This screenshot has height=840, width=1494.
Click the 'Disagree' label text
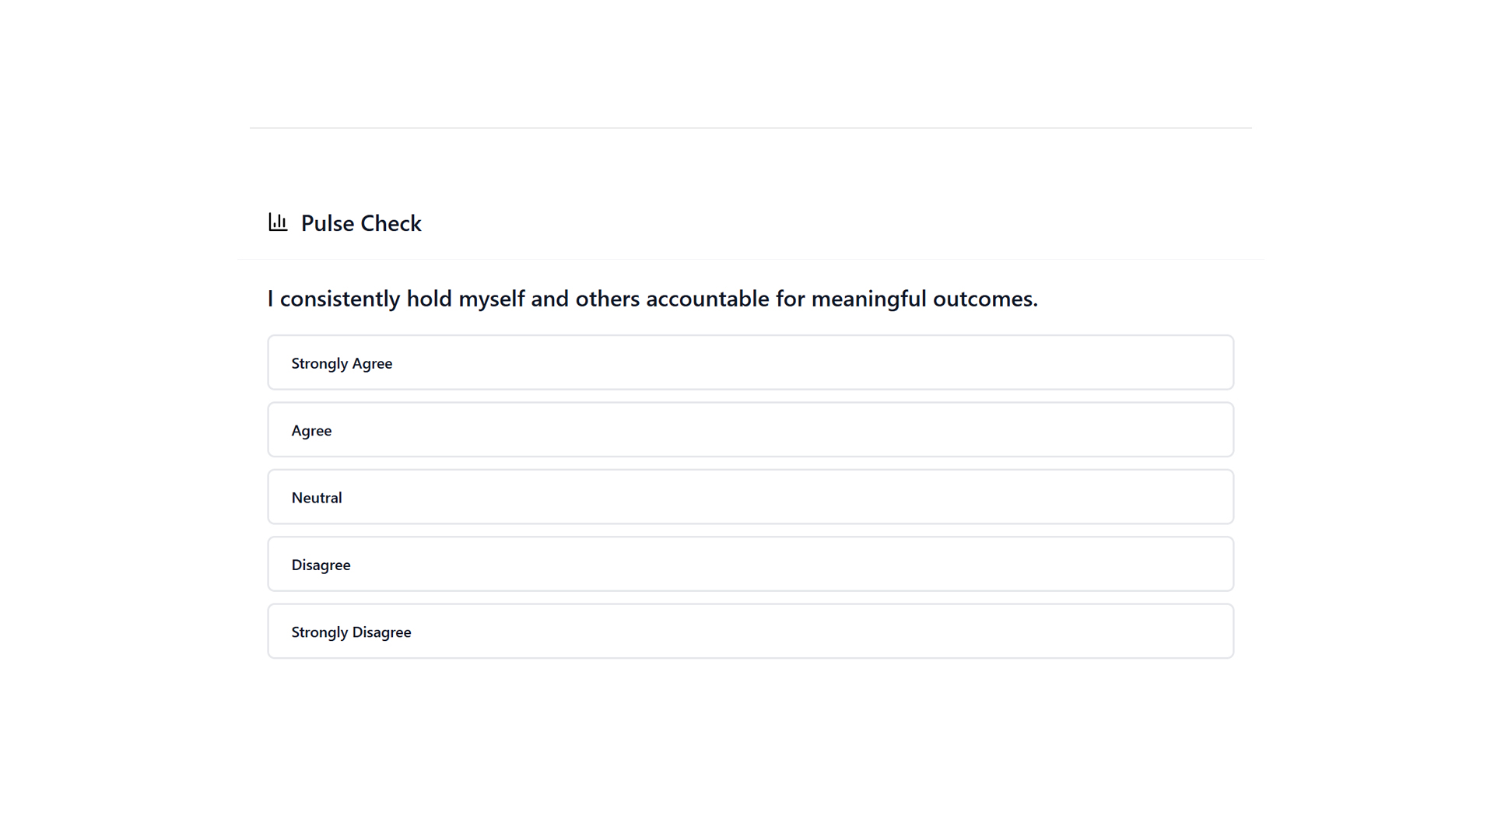click(321, 565)
